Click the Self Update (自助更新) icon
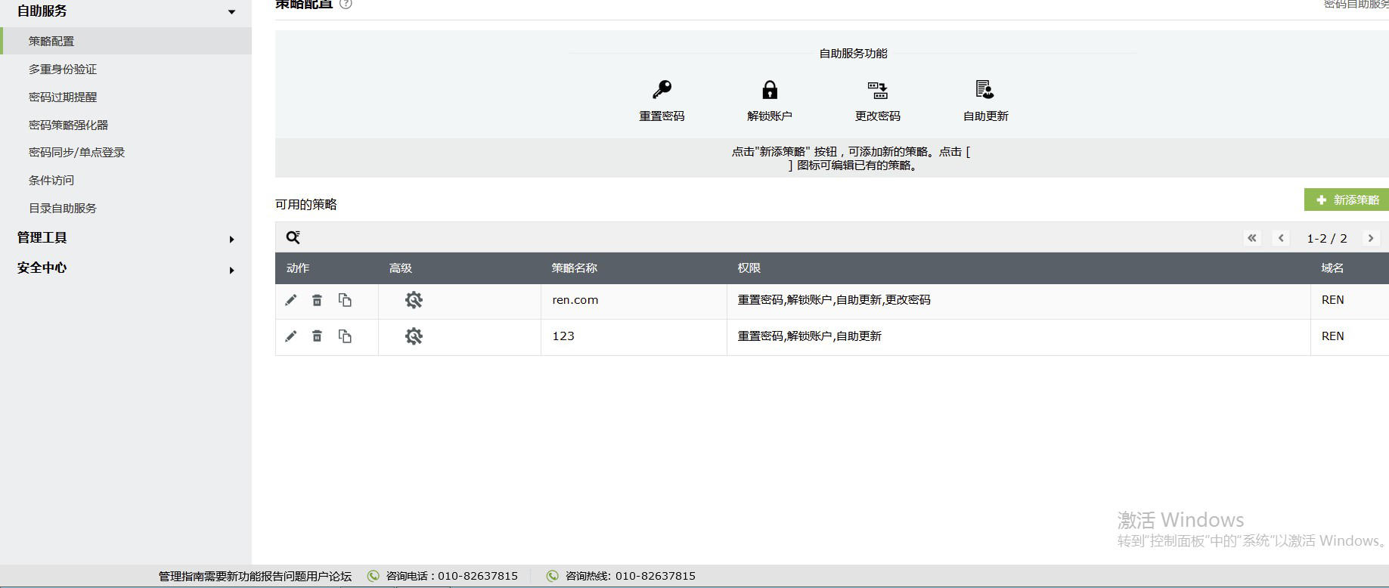The height and width of the screenshot is (588, 1389). [x=984, y=90]
